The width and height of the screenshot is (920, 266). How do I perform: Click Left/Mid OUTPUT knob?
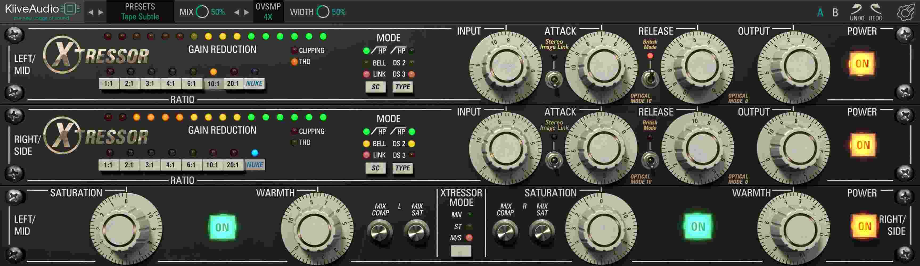pos(793,67)
